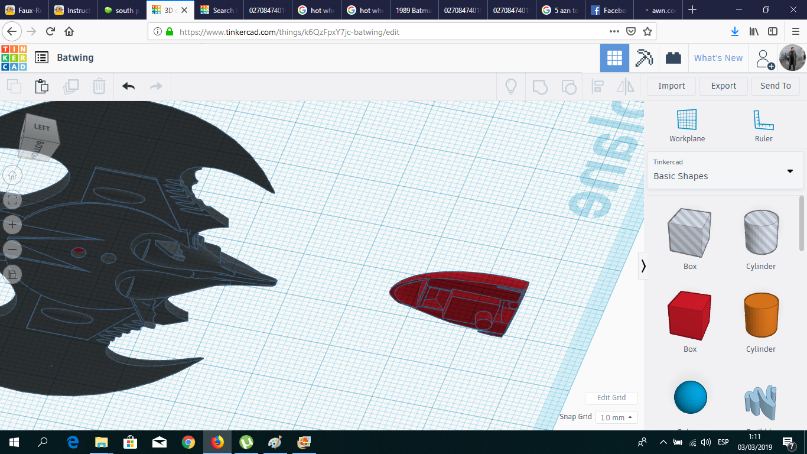Open a new browser tab

[x=692, y=10]
